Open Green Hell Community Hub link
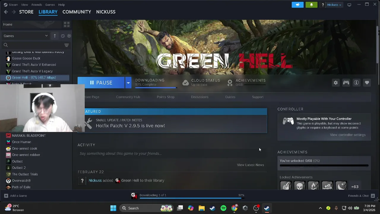The height and width of the screenshot is (214, 380). (x=128, y=97)
